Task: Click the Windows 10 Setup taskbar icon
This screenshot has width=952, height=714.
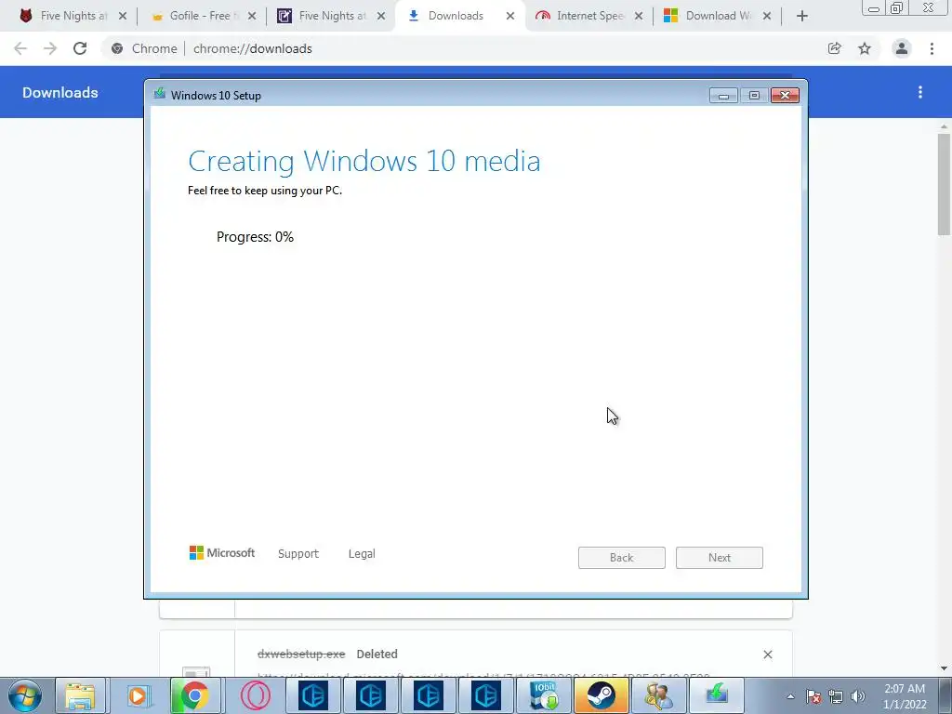Action: [x=717, y=695]
